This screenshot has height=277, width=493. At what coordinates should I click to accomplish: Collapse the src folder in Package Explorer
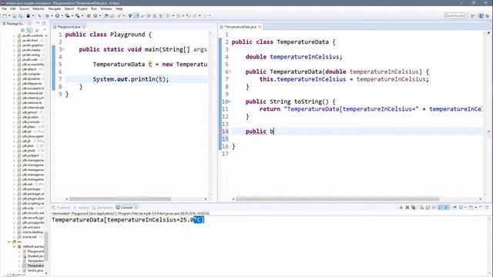pos(9,242)
